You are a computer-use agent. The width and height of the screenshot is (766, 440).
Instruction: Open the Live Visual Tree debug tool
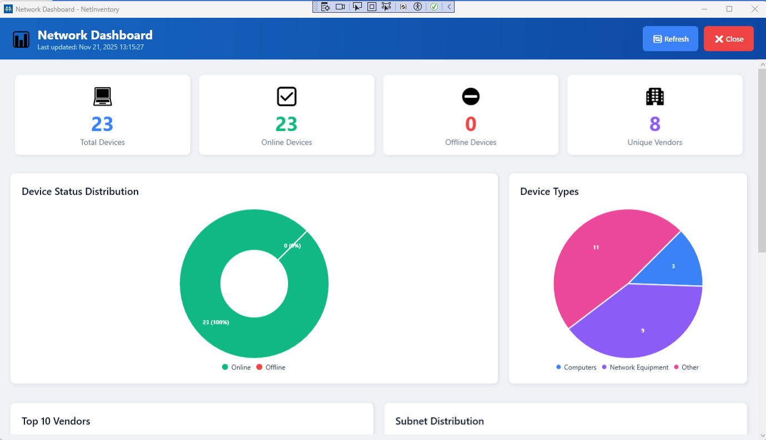point(326,7)
